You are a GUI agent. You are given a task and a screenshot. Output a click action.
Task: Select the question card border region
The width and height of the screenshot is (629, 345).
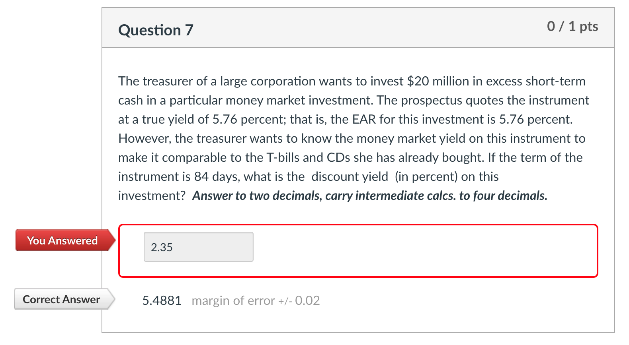point(102,159)
